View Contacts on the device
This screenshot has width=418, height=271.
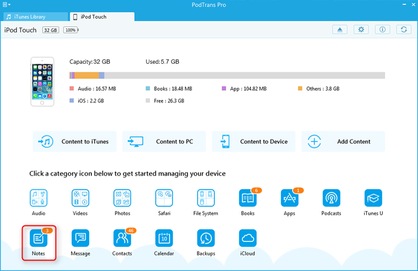(x=122, y=239)
